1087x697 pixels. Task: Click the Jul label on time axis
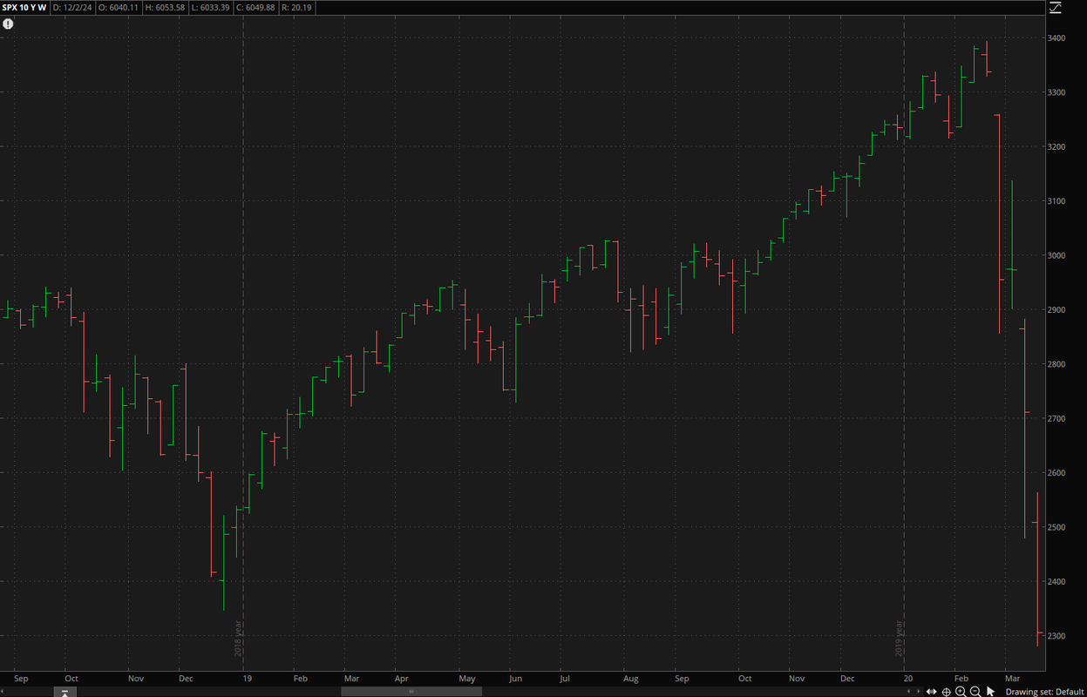point(564,678)
